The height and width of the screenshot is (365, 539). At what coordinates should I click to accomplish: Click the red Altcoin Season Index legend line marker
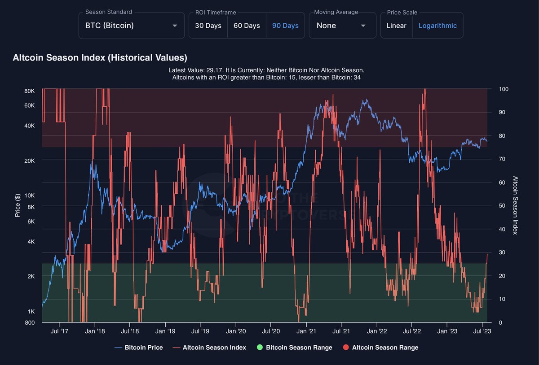[x=177, y=348]
